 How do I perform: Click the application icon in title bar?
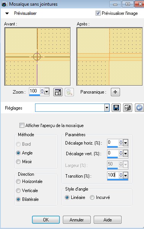[x=4, y=4]
